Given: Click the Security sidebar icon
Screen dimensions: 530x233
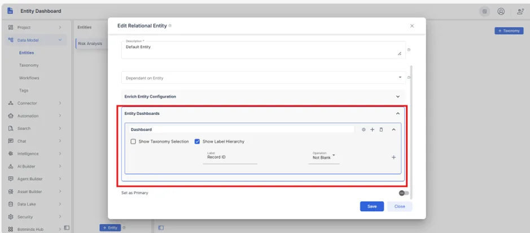Looking at the screenshot, I should tap(11, 217).
